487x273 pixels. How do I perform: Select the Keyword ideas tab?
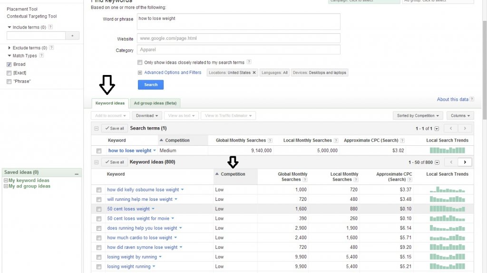pyautogui.click(x=110, y=103)
